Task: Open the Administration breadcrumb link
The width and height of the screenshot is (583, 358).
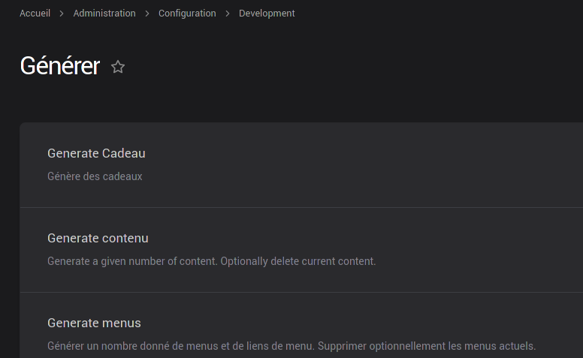Action: pos(104,14)
